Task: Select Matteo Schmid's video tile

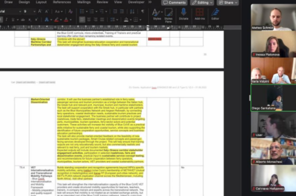Action: [273, 17]
